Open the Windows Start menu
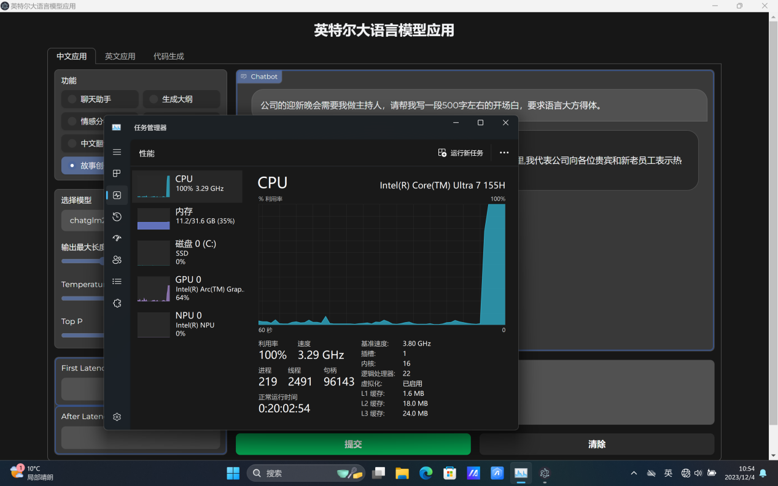The width and height of the screenshot is (778, 486). 233,473
